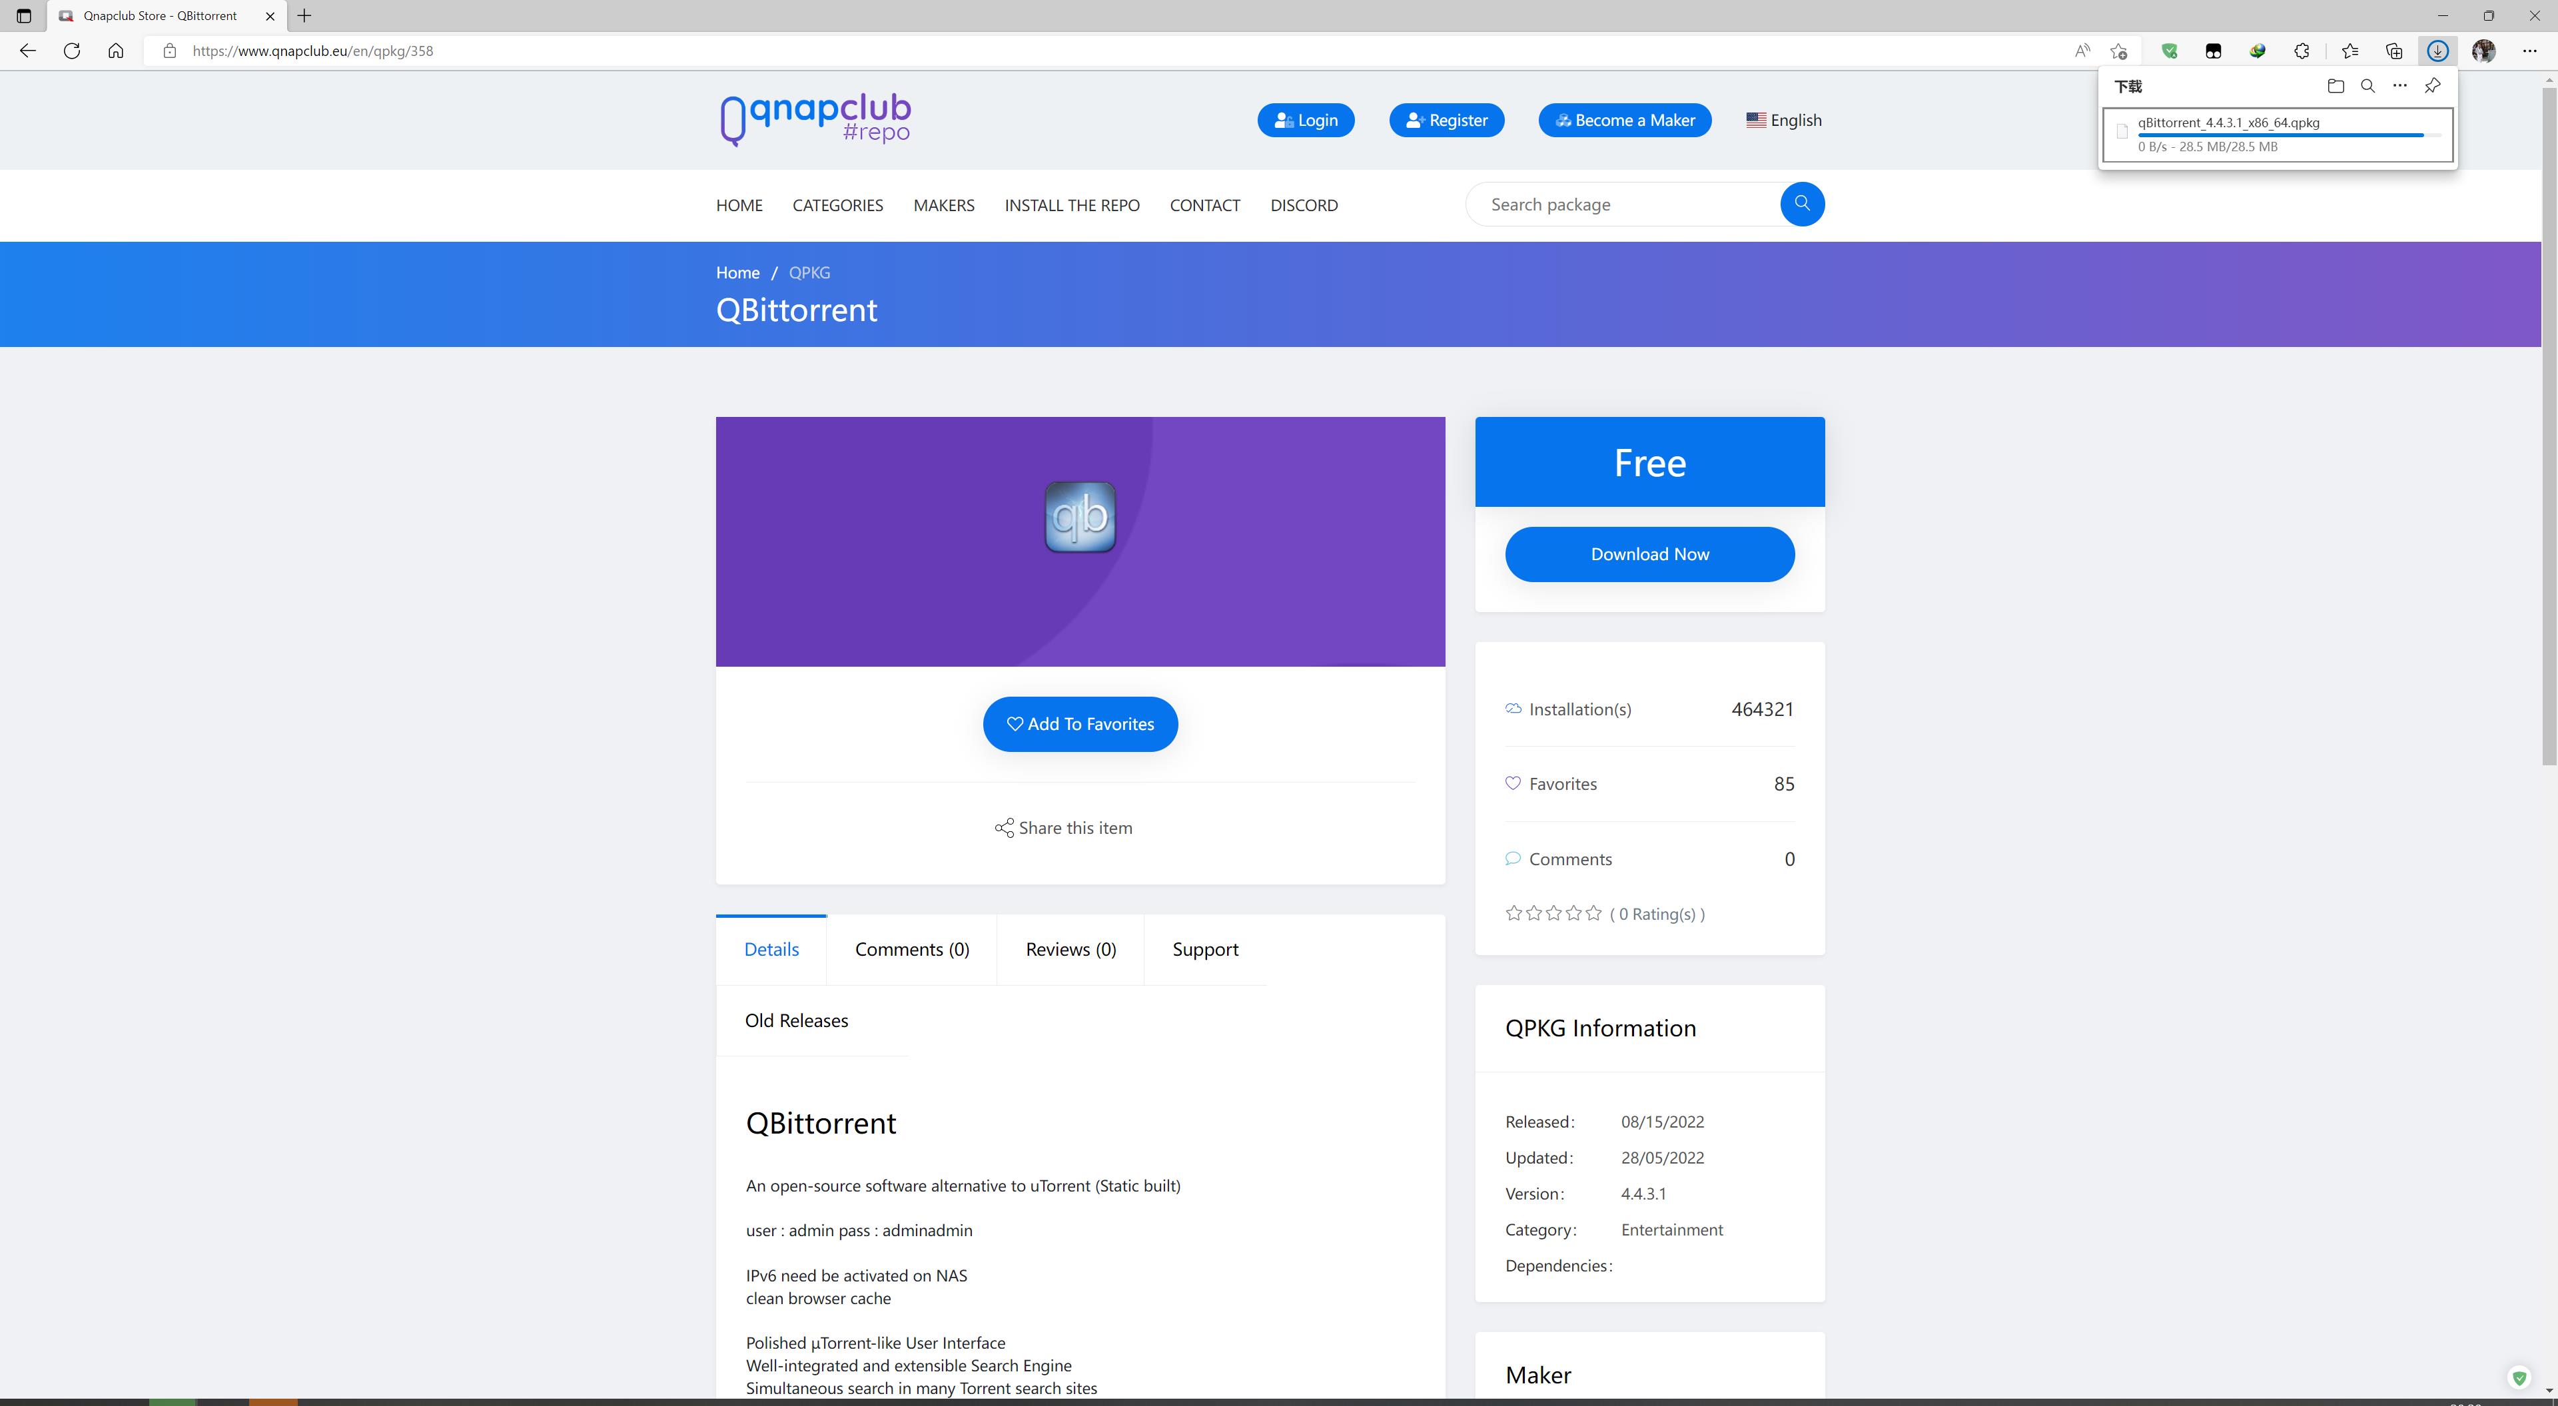Switch to the Reviews (0) tab

click(1070, 949)
